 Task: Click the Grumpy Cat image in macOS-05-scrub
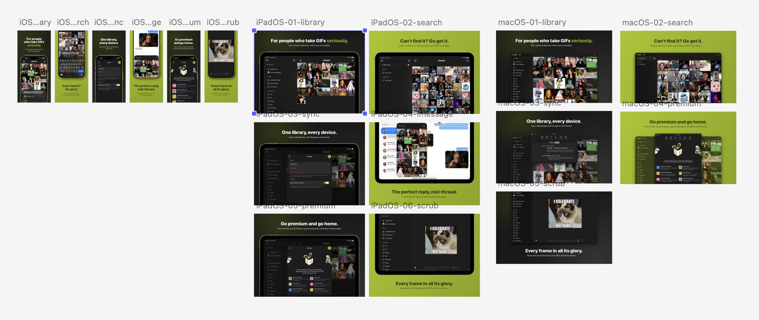tap(565, 213)
